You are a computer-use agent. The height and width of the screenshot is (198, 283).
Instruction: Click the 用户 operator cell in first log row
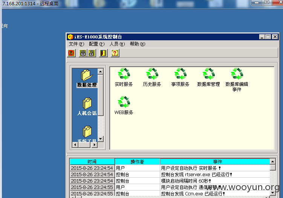[x=137, y=168]
